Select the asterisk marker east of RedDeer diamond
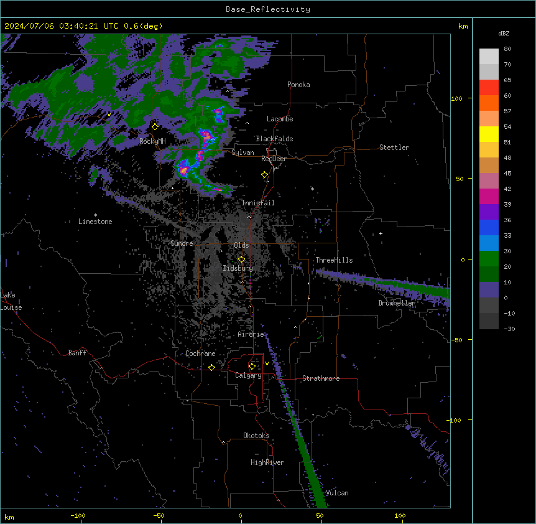This screenshot has height=524, width=536. [x=312, y=189]
